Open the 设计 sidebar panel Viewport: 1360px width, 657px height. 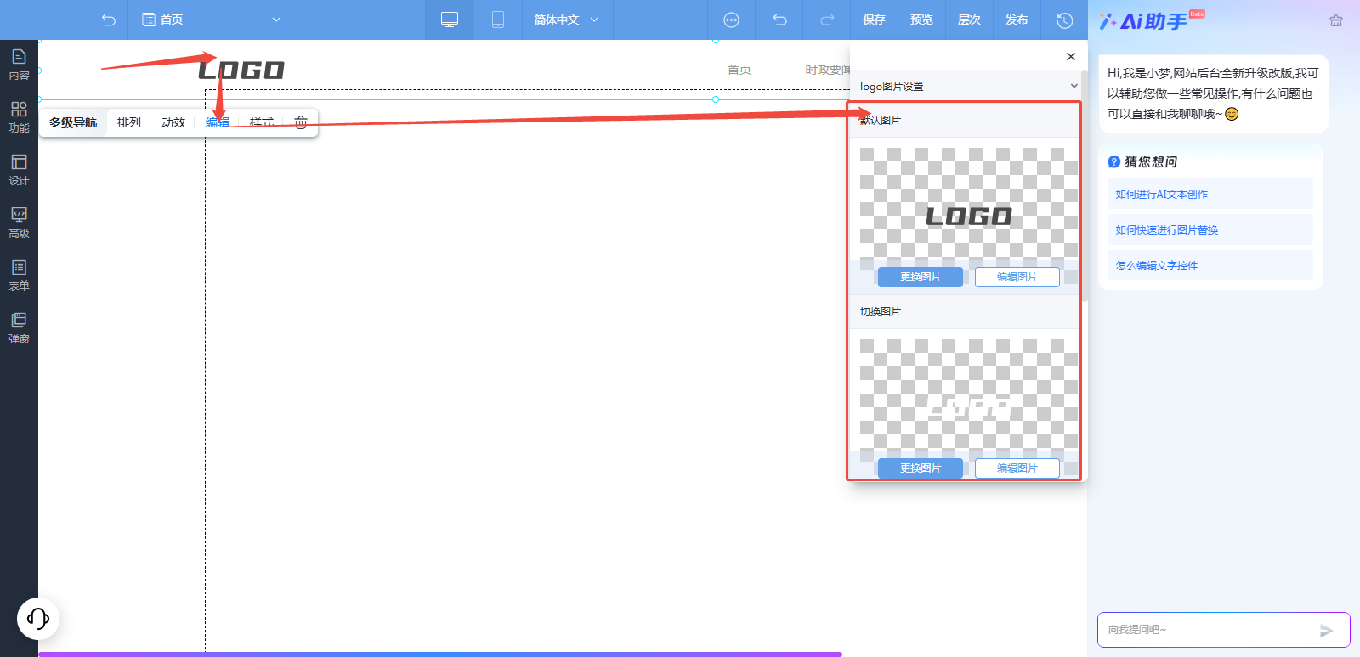tap(19, 170)
